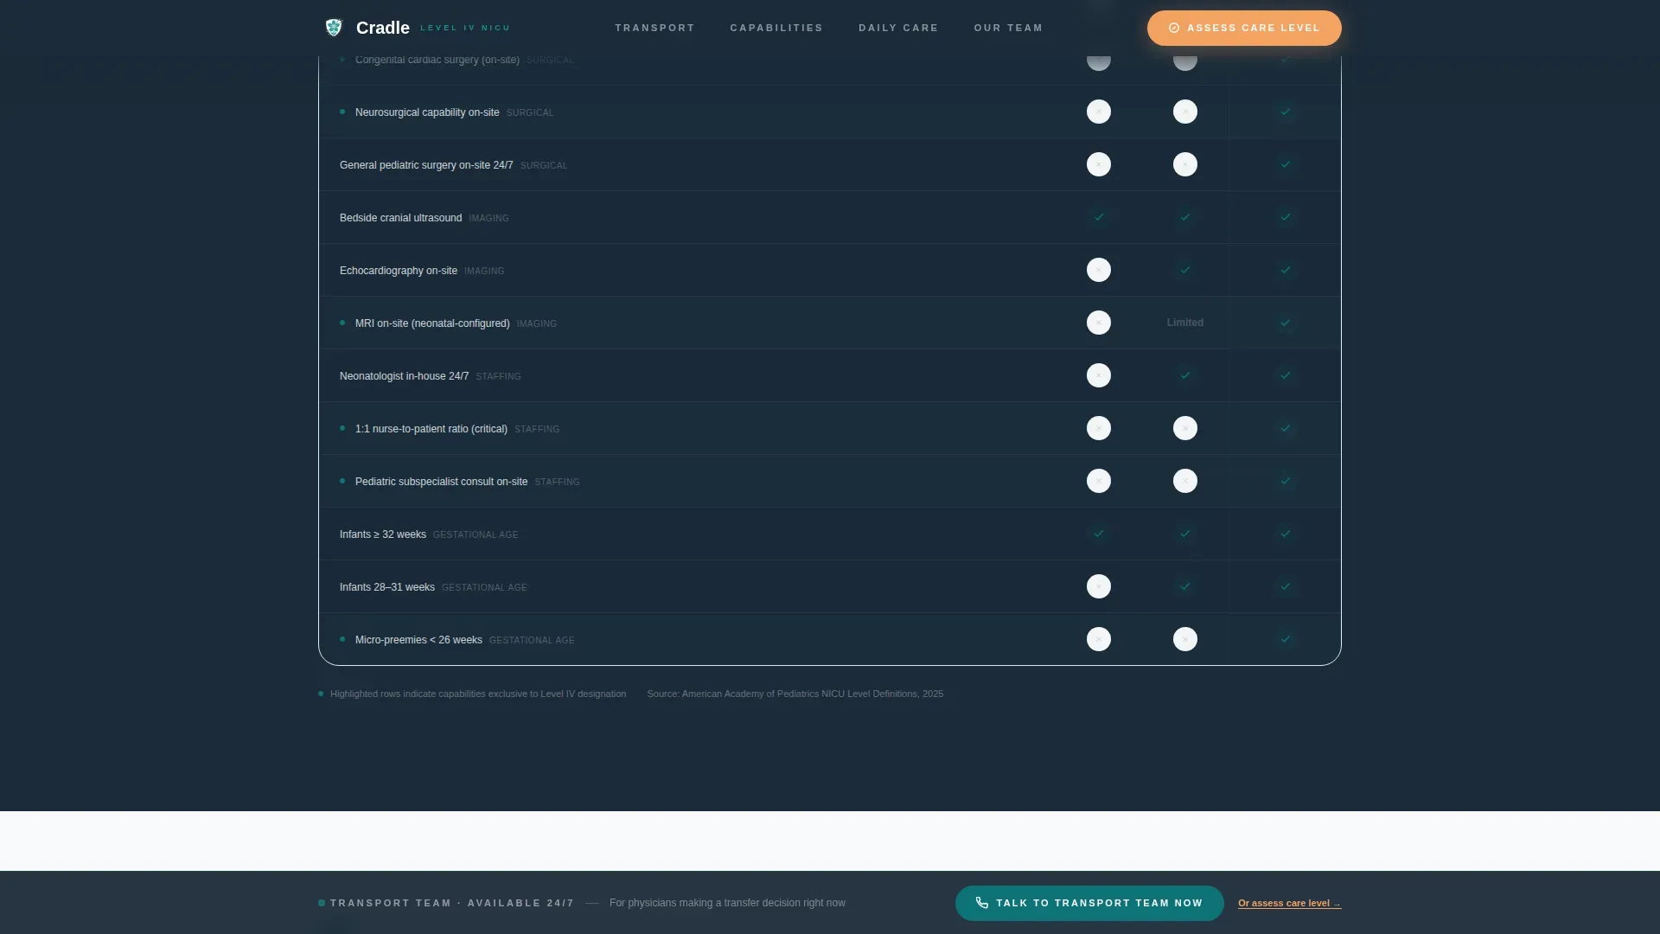Image resolution: width=1660 pixels, height=934 pixels.
Task: Click second-column X for 1:1 nurse-to-patient ratio
Action: (x=1185, y=428)
